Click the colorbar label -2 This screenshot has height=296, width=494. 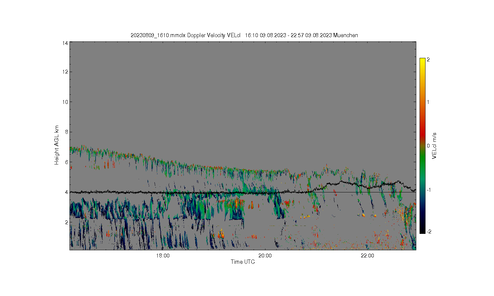[x=429, y=232]
